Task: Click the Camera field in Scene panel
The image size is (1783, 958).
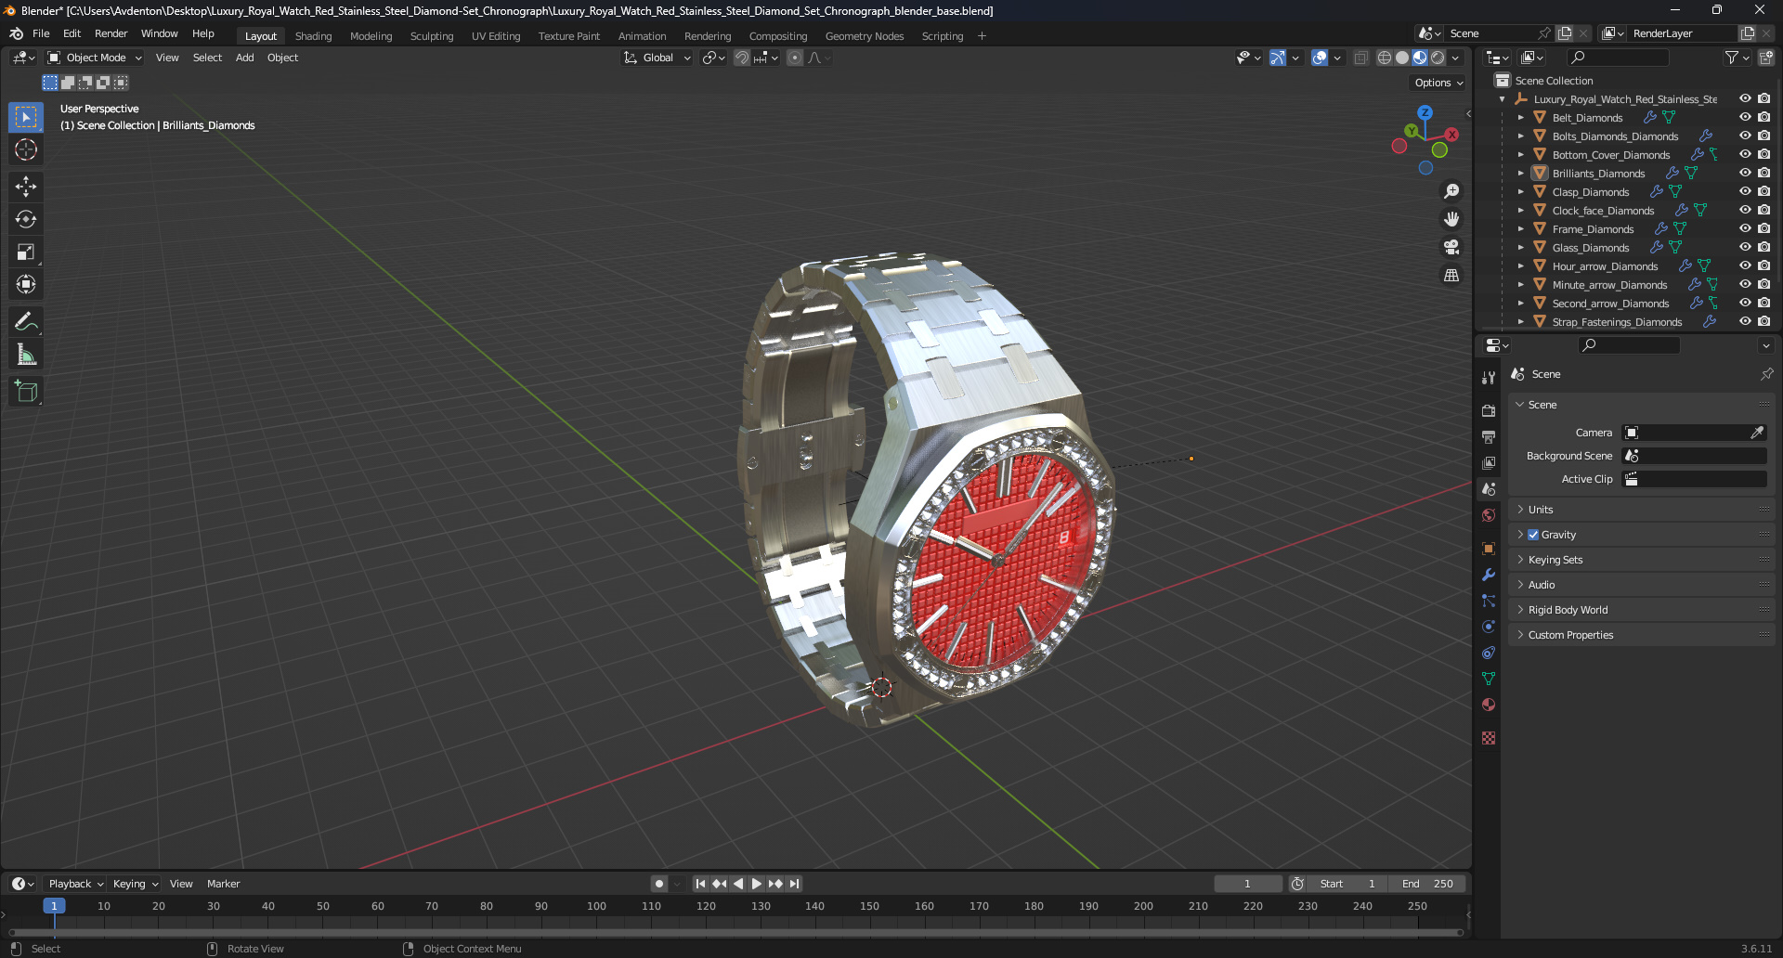Action: (x=1694, y=433)
